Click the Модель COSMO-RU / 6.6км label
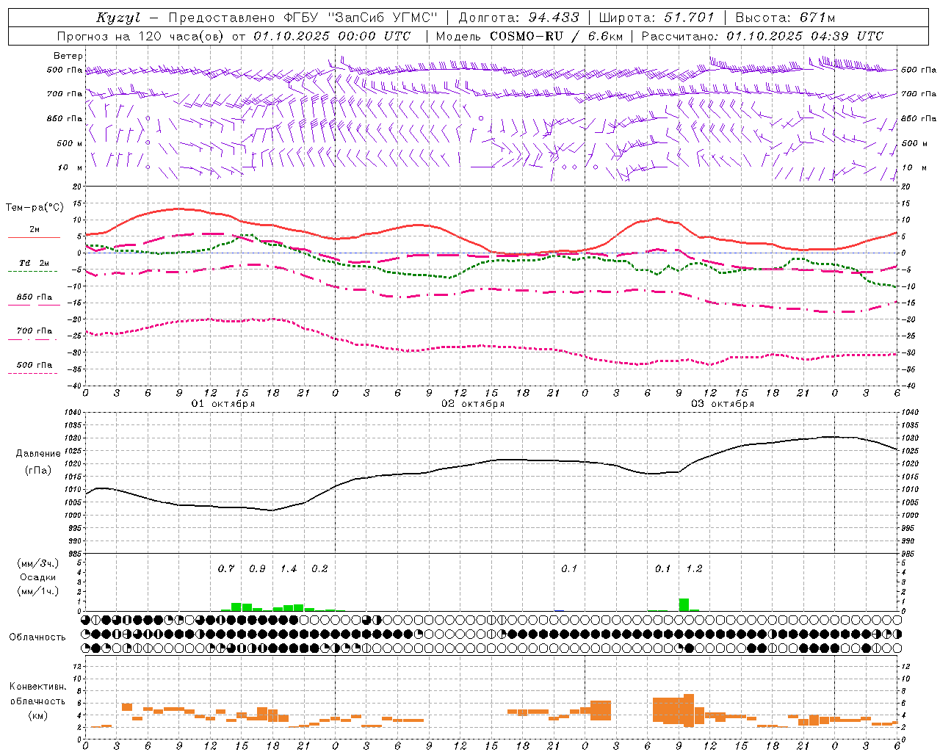Screen dimensions: 940x752 [x=531, y=36]
